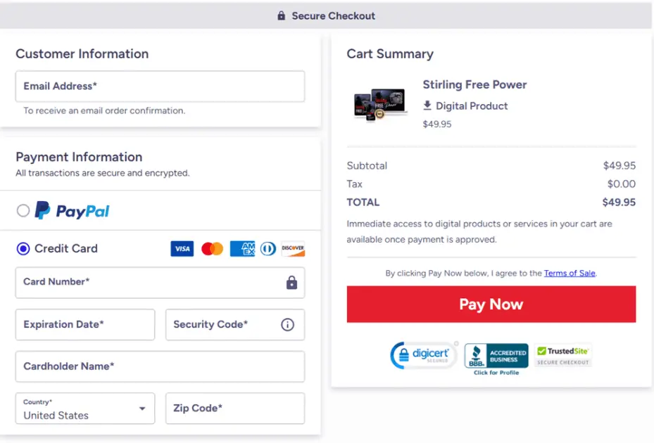Open the Terms of Sale link
The height and width of the screenshot is (443, 654).
570,274
